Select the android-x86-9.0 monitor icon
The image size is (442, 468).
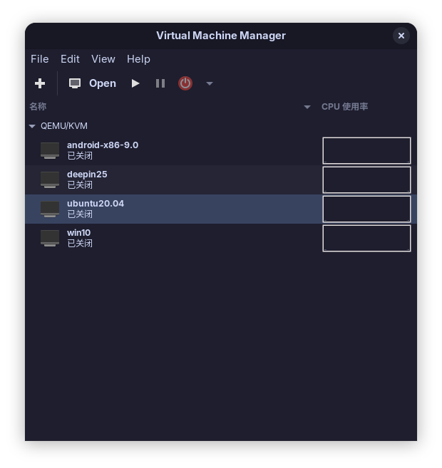click(50, 150)
